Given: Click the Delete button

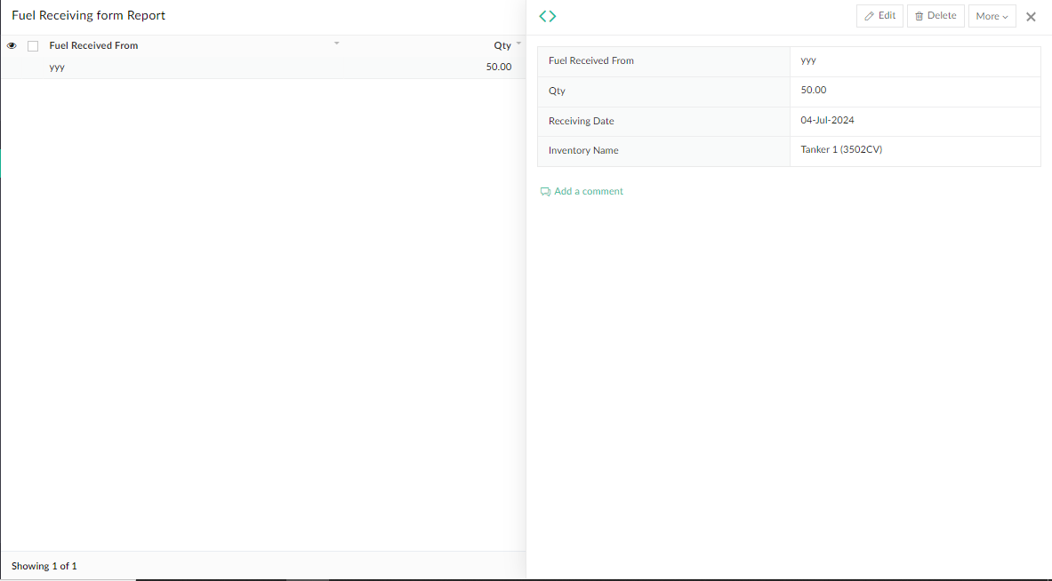Looking at the screenshot, I should 936,15.
